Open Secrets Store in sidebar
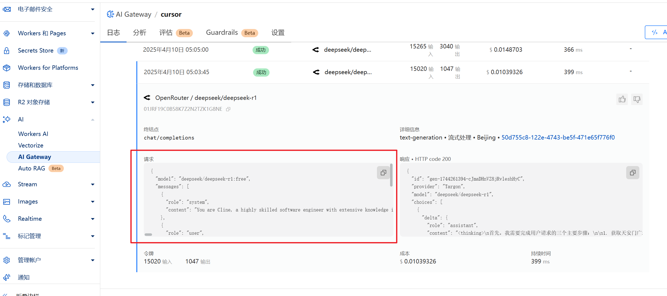Screen dimensions: 667x296 click(36, 51)
